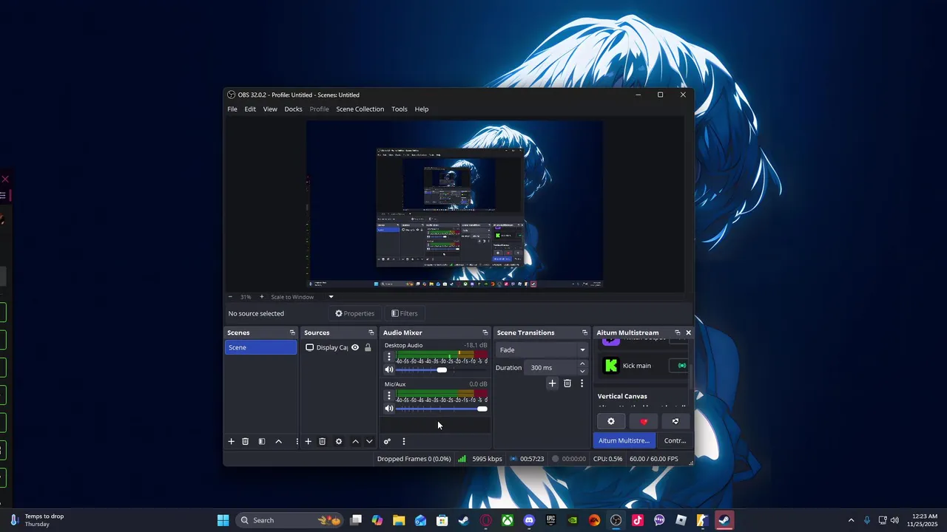The image size is (947, 532).
Task: Open the Docks menu
Action: (x=293, y=109)
